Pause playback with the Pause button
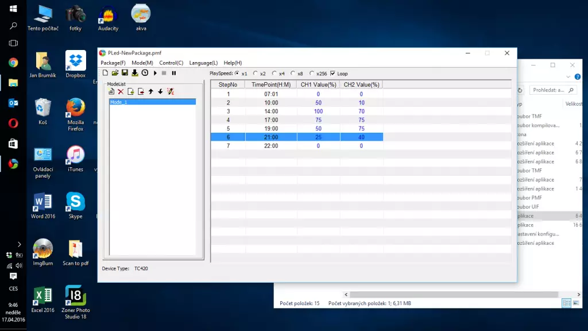 pyautogui.click(x=174, y=73)
